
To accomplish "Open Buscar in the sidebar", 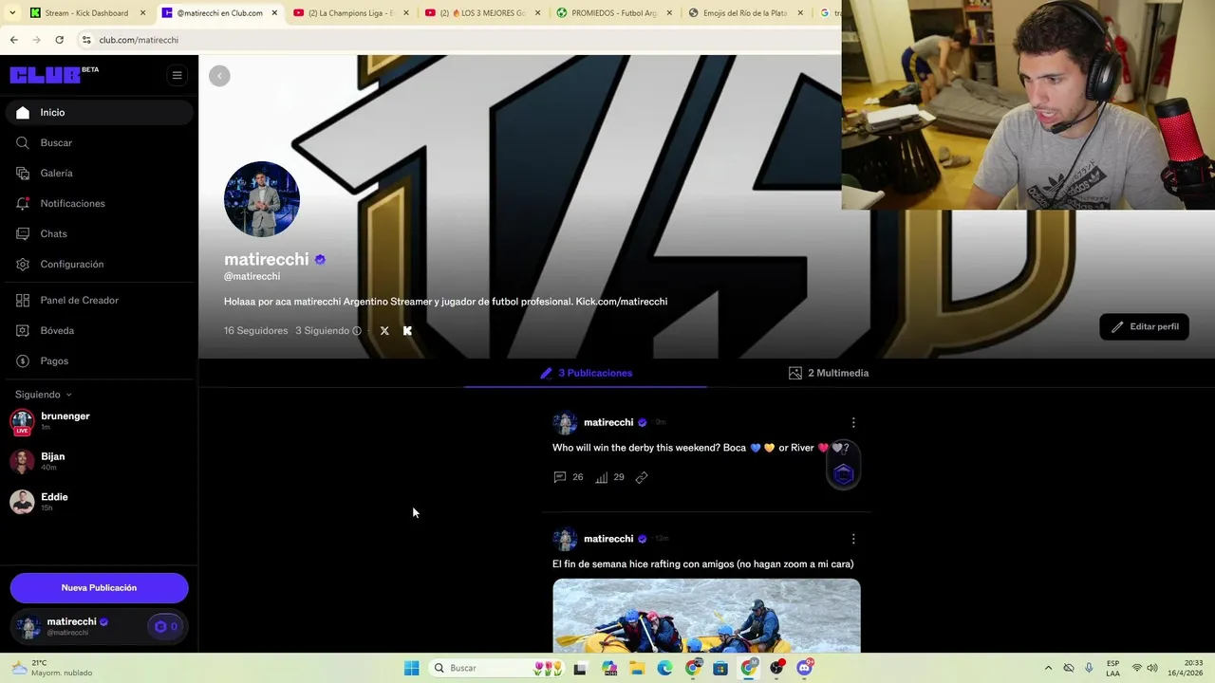I will 100,142.
